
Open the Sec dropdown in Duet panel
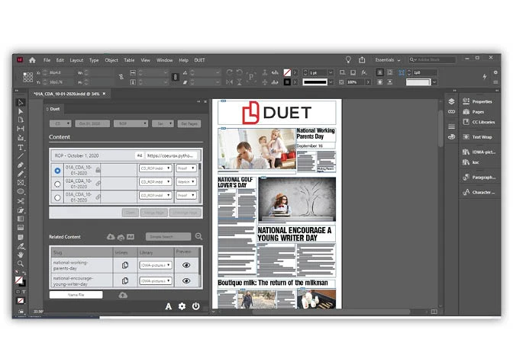pyautogui.click(x=163, y=123)
